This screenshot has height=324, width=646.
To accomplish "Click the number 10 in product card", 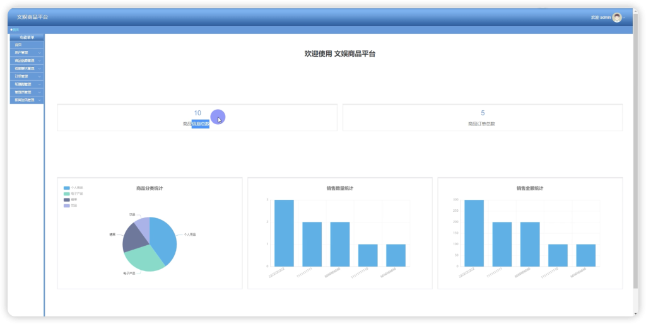I will 197,113.
